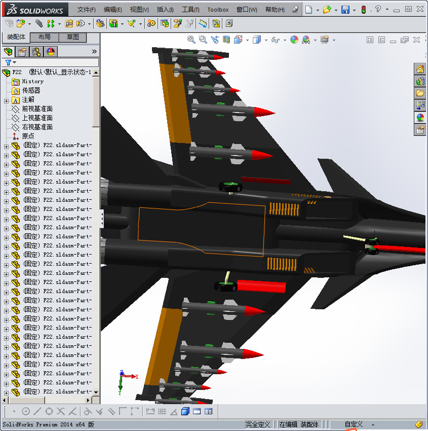Open PropertyManager tab icon

click(22, 52)
